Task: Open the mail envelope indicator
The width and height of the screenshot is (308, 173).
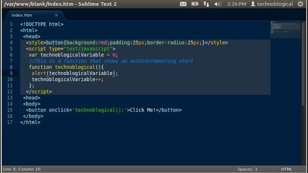Action: pyautogui.click(x=183, y=4)
